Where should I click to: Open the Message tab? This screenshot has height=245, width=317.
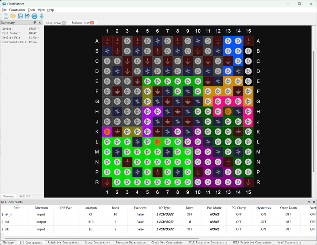(8, 242)
